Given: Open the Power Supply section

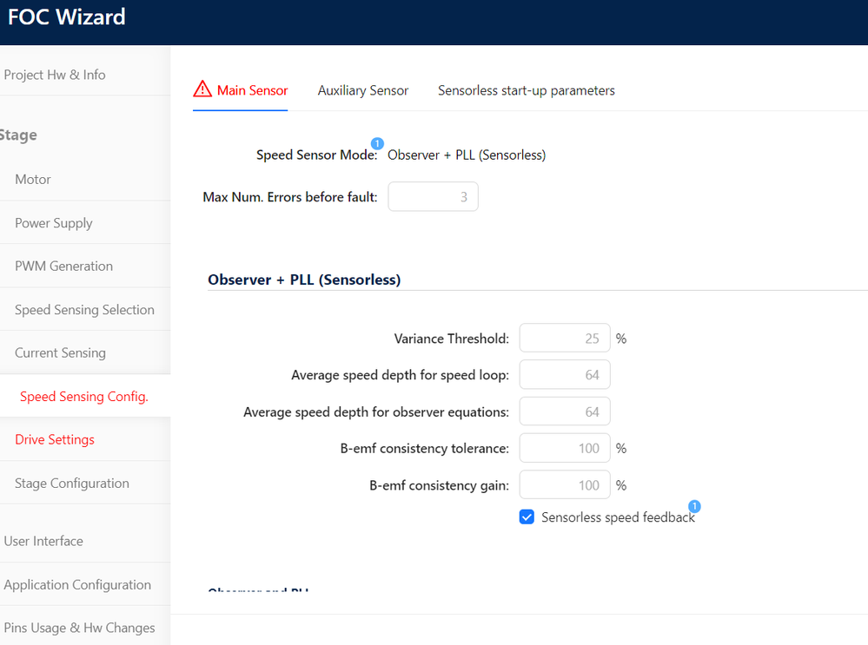Looking at the screenshot, I should [x=54, y=223].
